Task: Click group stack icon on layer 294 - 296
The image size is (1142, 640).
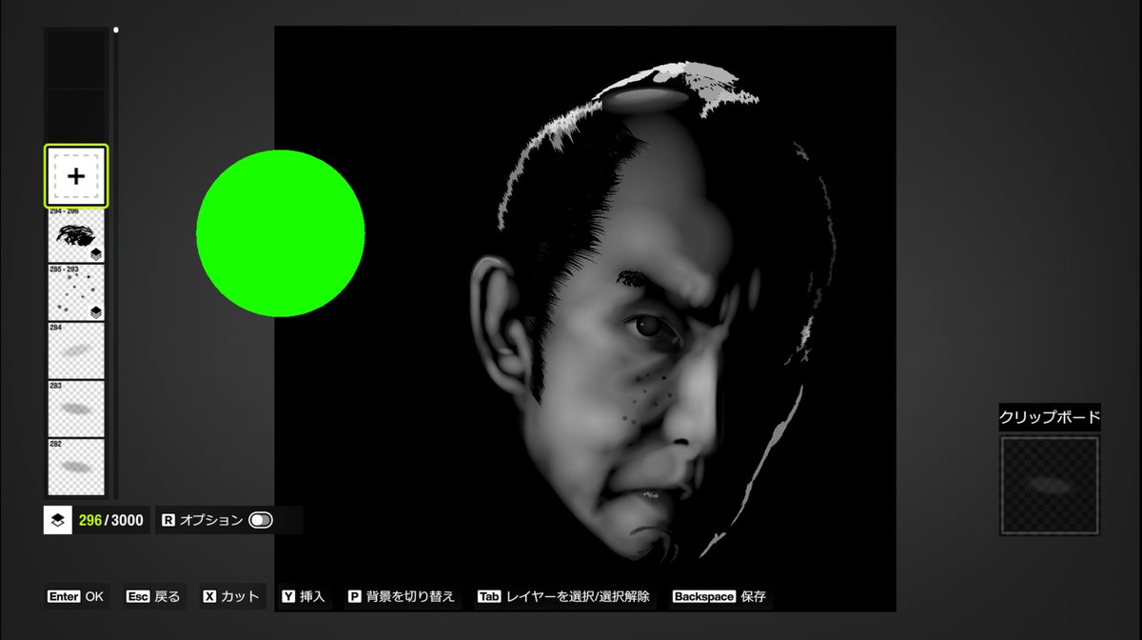Action: click(96, 254)
